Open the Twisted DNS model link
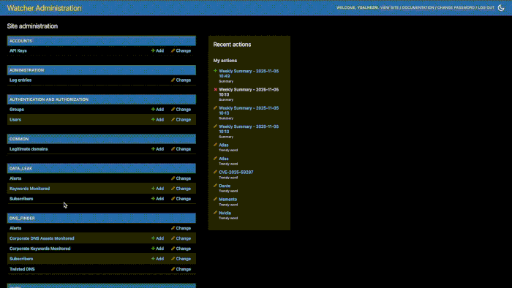This screenshot has width=512, height=288. pyautogui.click(x=22, y=269)
